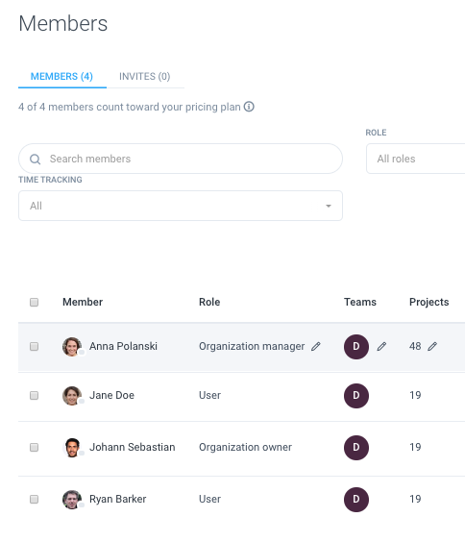This screenshot has height=542, width=465.
Task: Edit Anna Polanski's projects with pencil icon
Action: tap(432, 346)
